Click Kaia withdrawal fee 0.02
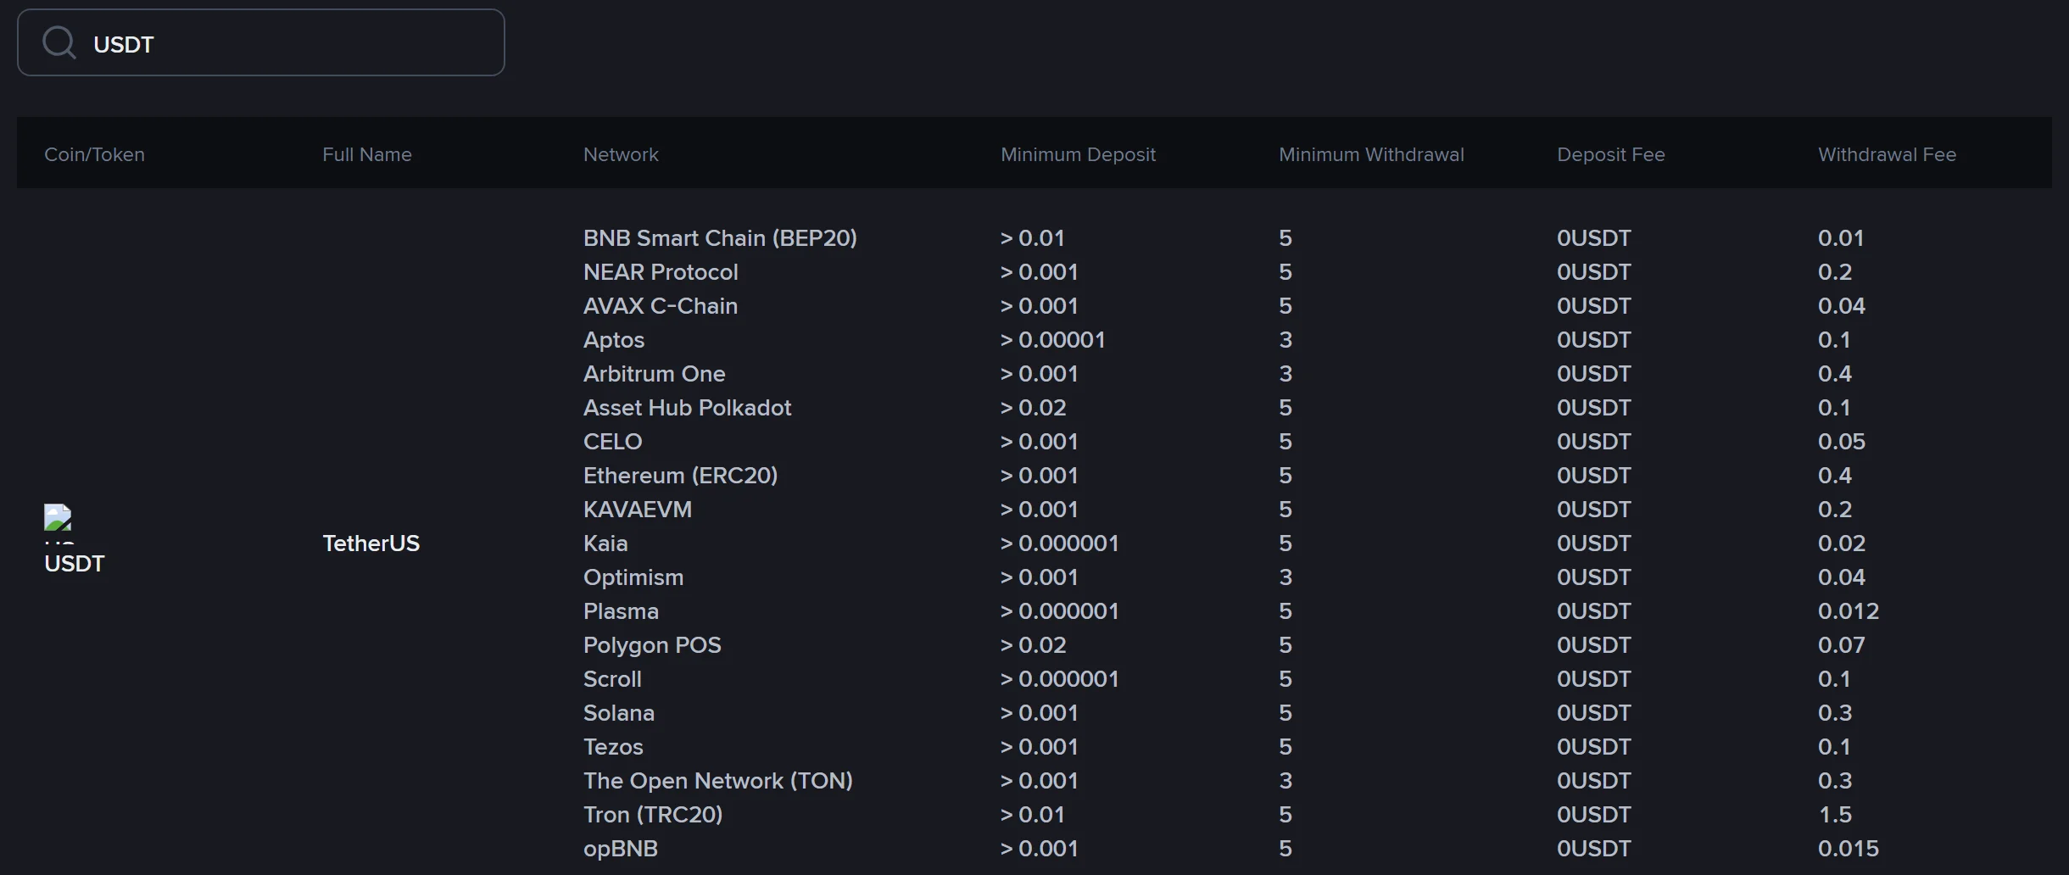The image size is (2069, 875). (x=1842, y=543)
